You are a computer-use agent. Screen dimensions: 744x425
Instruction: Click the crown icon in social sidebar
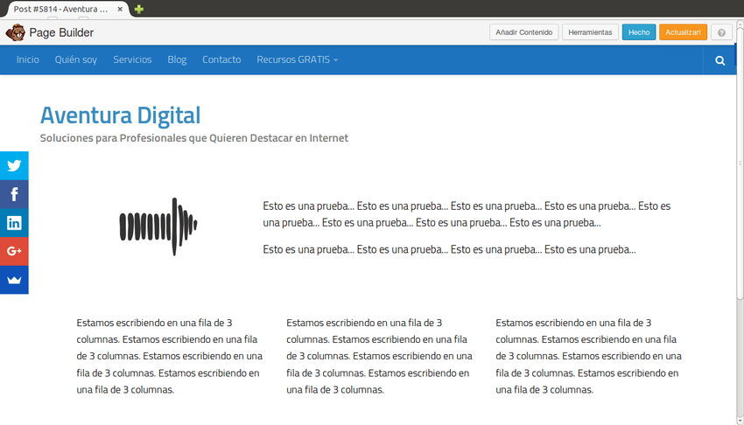tap(14, 280)
